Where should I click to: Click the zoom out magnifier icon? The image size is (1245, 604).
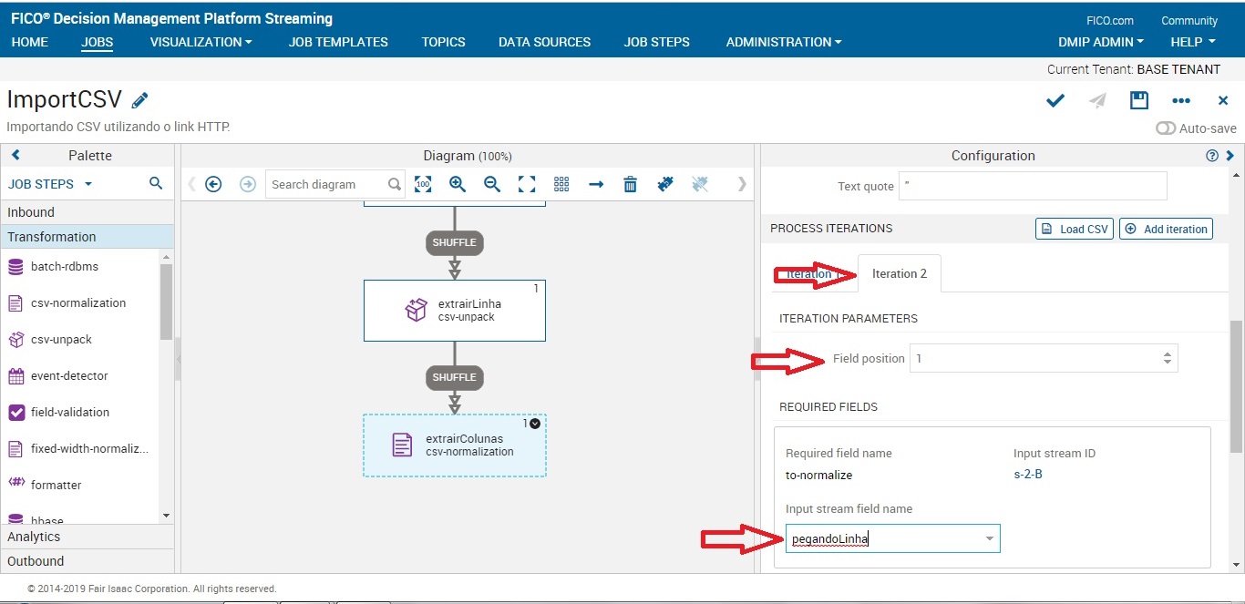point(492,184)
